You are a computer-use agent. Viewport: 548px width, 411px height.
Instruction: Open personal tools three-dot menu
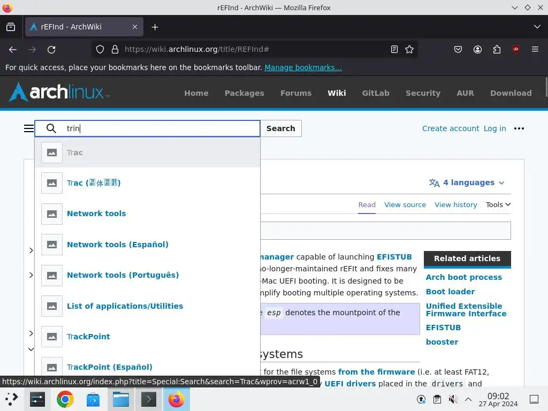519,128
